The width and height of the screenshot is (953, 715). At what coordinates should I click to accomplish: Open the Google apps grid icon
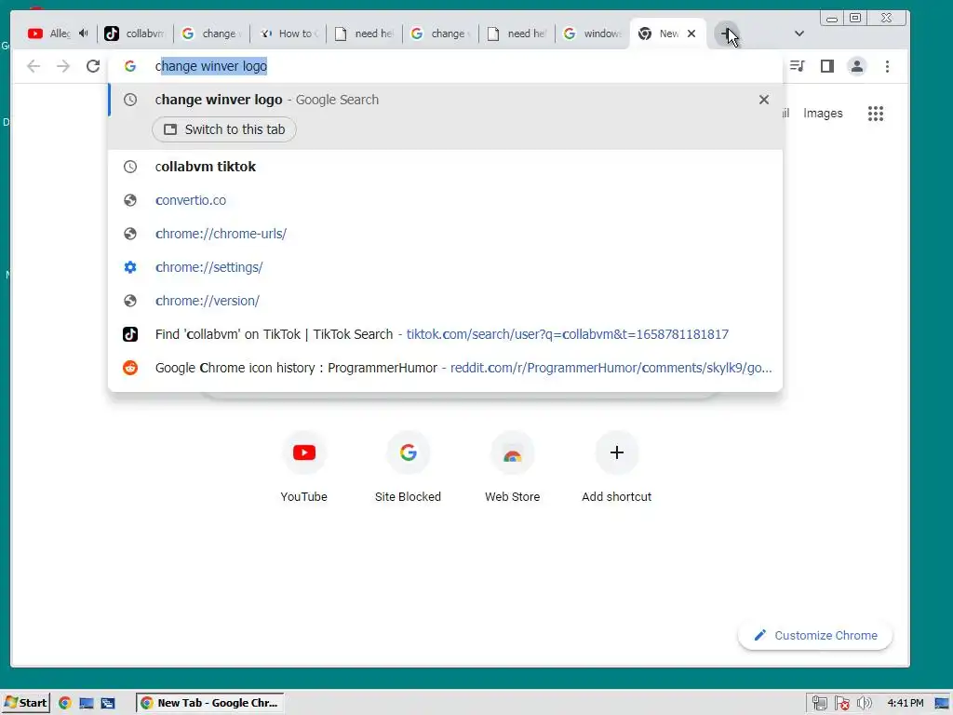pos(875,113)
